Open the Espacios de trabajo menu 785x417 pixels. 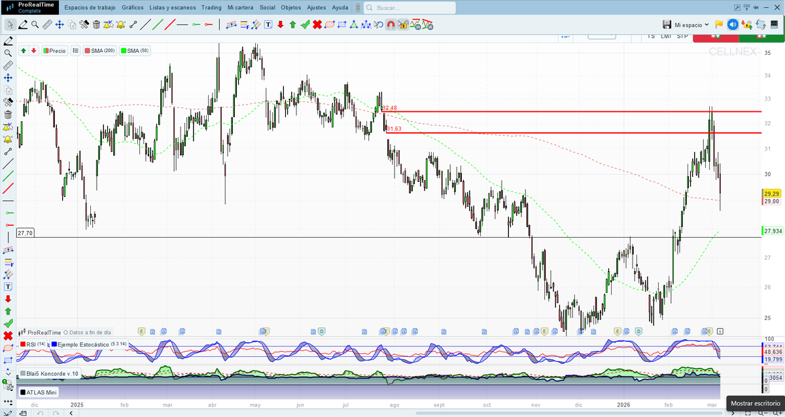pyautogui.click(x=90, y=7)
